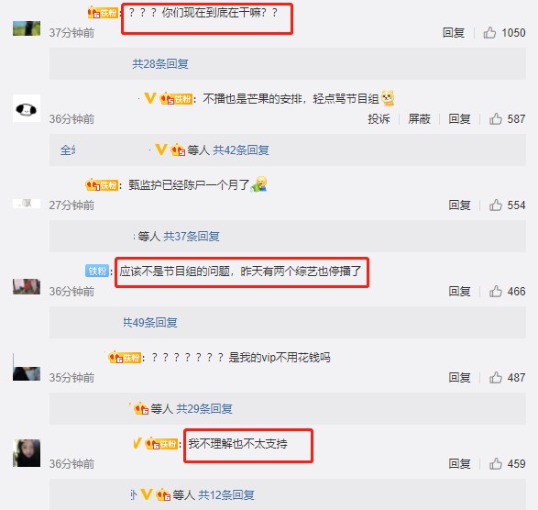This screenshot has height=510, width=538.
Task: Show the 共29条回复 replies
Action: click(x=204, y=409)
